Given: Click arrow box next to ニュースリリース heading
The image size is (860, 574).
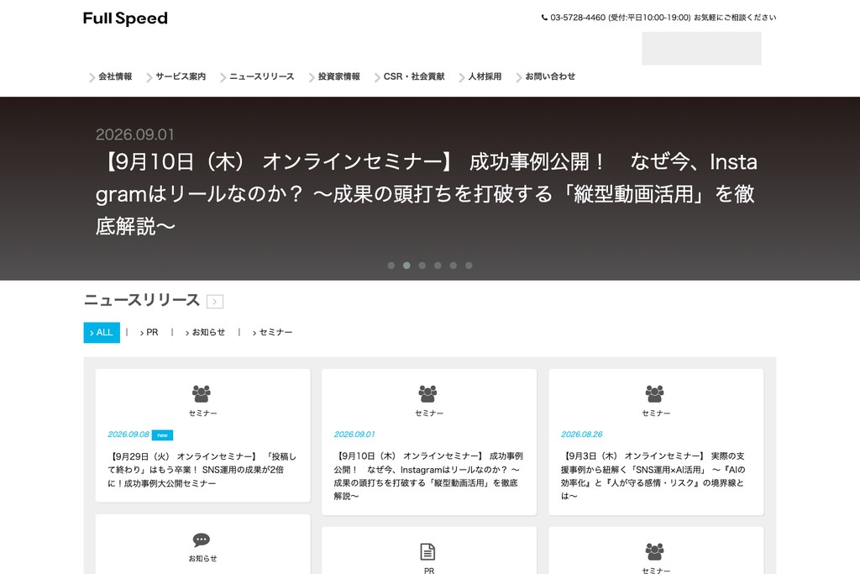Looking at the screenshot, I should click(215, 301).
